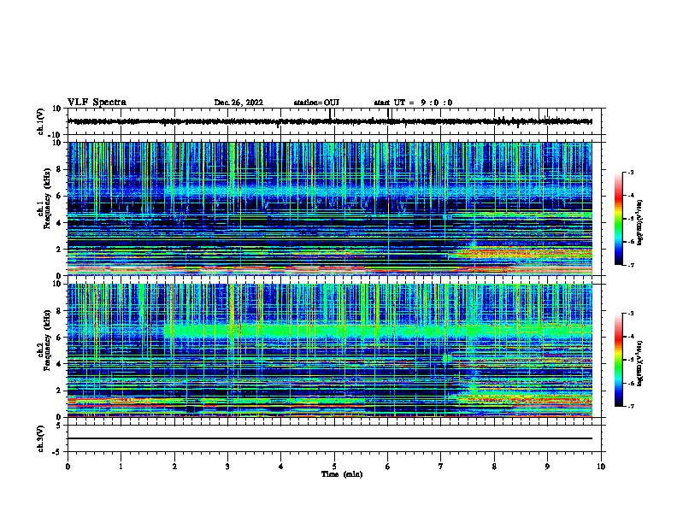The height and width of the screenshot is (523, 677).
Task: Select the 'start UT = 9 : 0 : 0' text
Action: point(413,103)
